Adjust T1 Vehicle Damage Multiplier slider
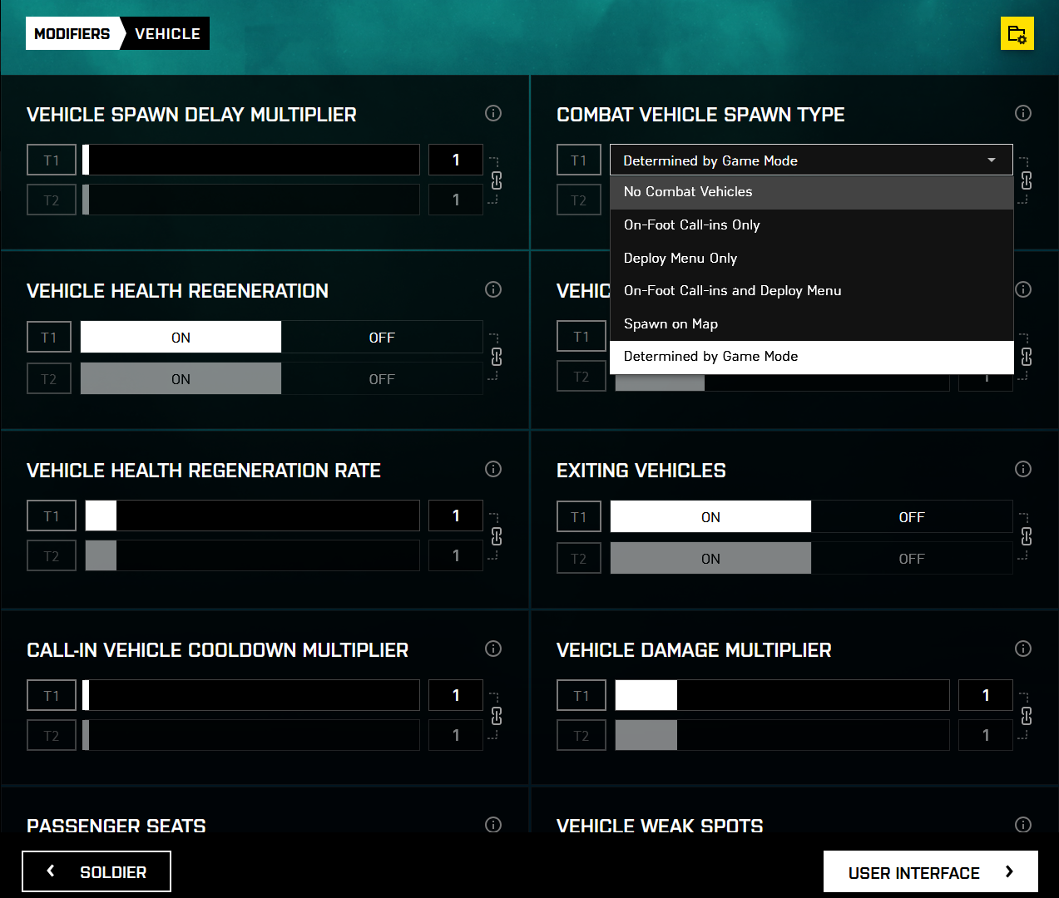 click(x=782, y=695)
